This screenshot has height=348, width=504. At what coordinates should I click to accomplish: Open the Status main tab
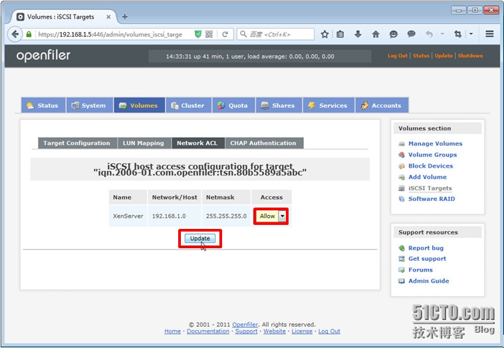[43, 105]
